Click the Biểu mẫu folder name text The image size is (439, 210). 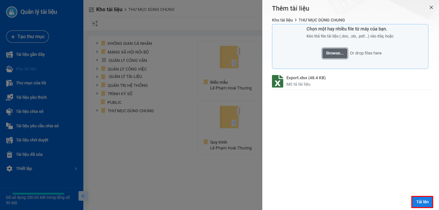(219, 82)
